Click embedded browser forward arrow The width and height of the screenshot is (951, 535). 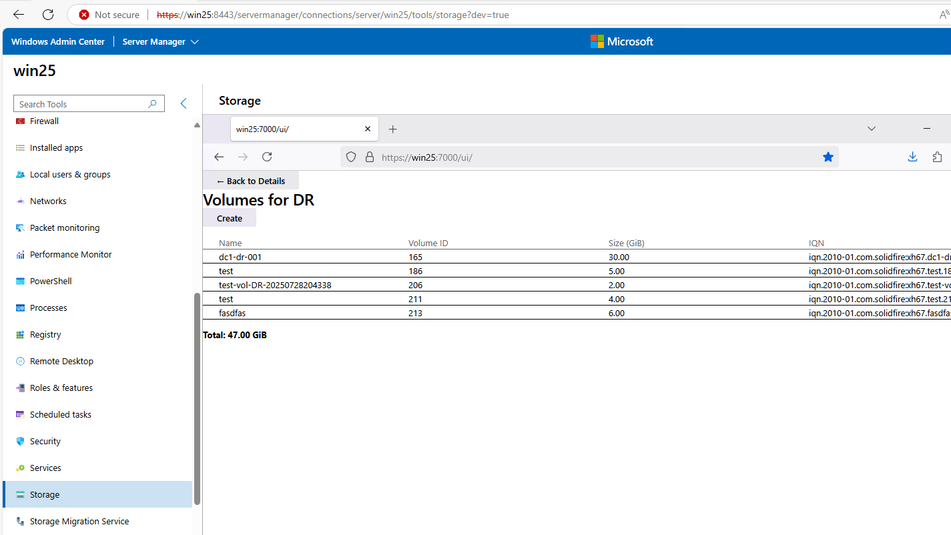pyautogui.click(x=243, y=157)
